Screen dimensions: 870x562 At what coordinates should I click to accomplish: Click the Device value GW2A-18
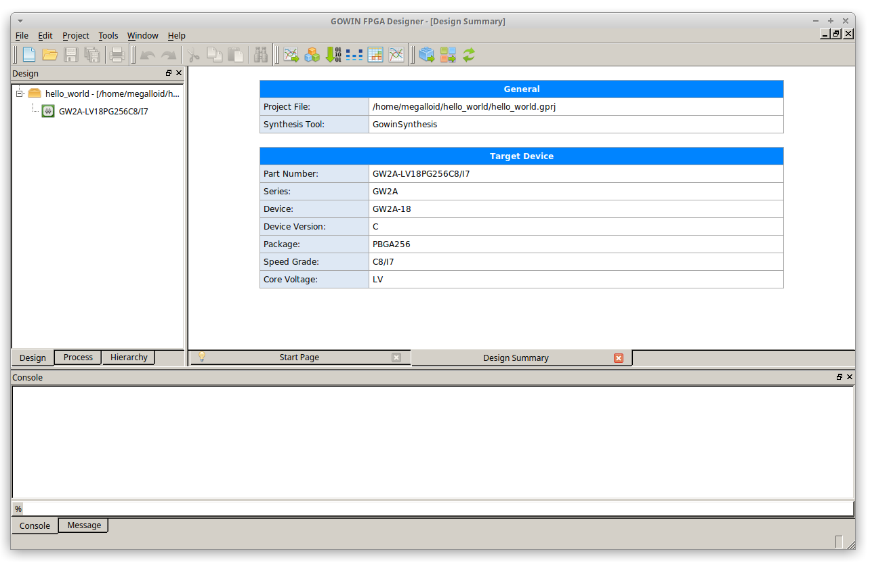pyautogui.click(x=576, y=209)
